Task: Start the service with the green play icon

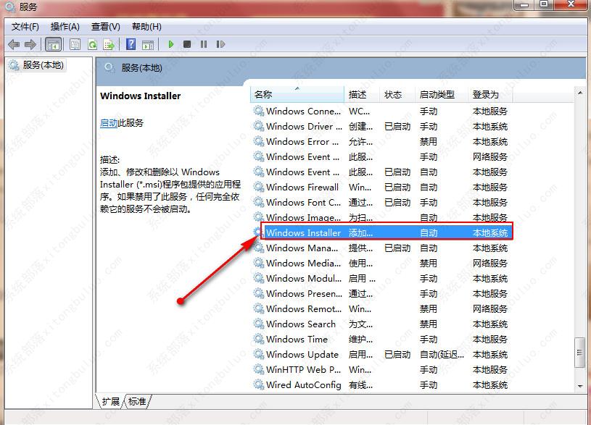Action: 170,44
